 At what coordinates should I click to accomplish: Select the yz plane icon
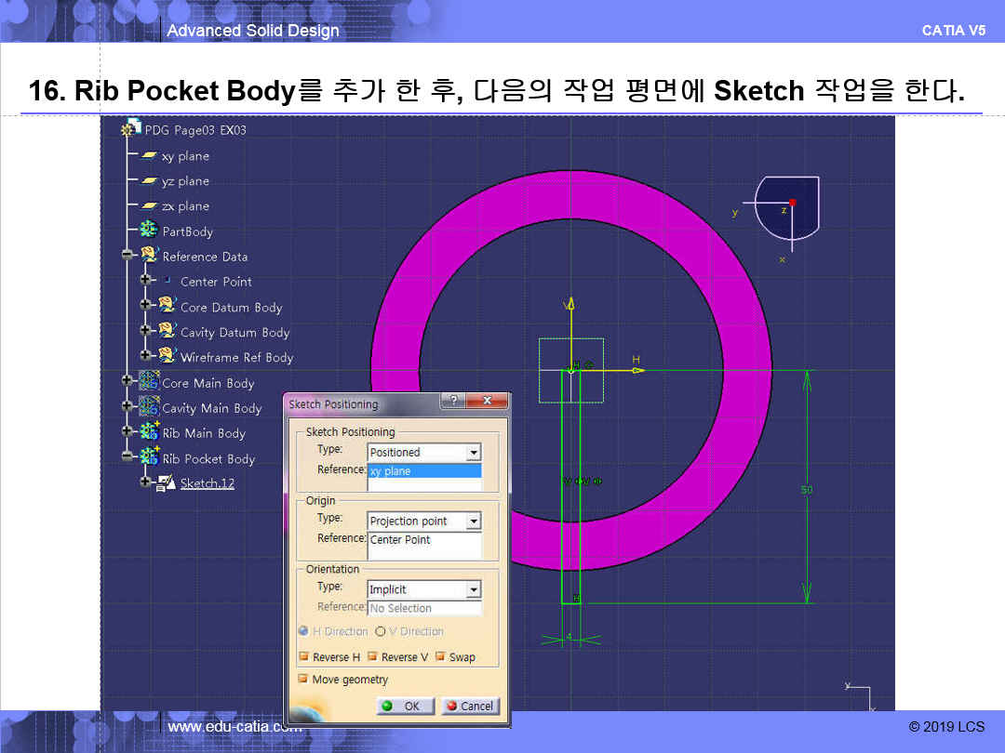[149, 181]
